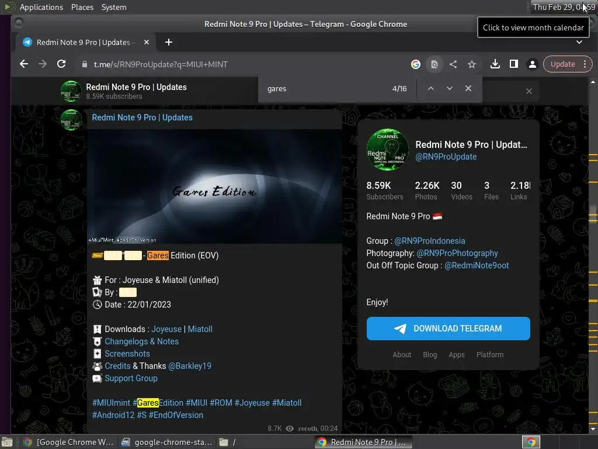This screenshot has height=449, width=598.
Task: Open the Applications menu
Action: (x=41, y=7)
